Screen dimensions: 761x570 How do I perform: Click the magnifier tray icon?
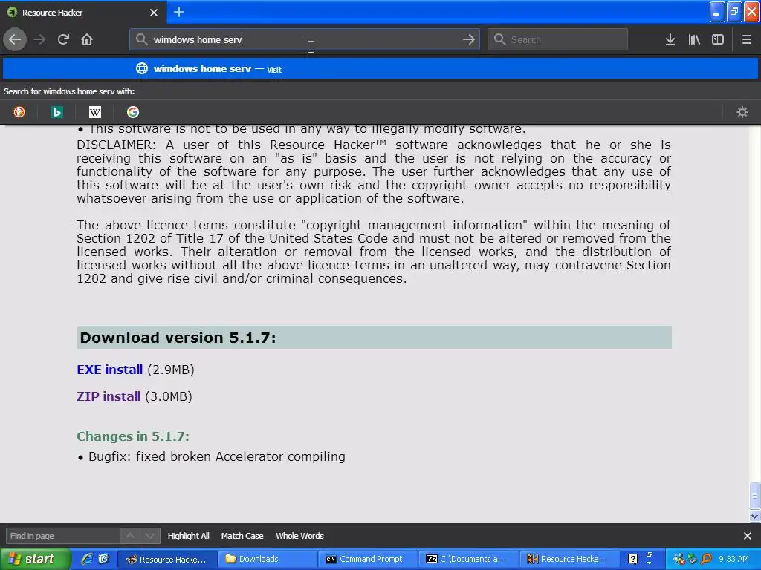point(706,560)
